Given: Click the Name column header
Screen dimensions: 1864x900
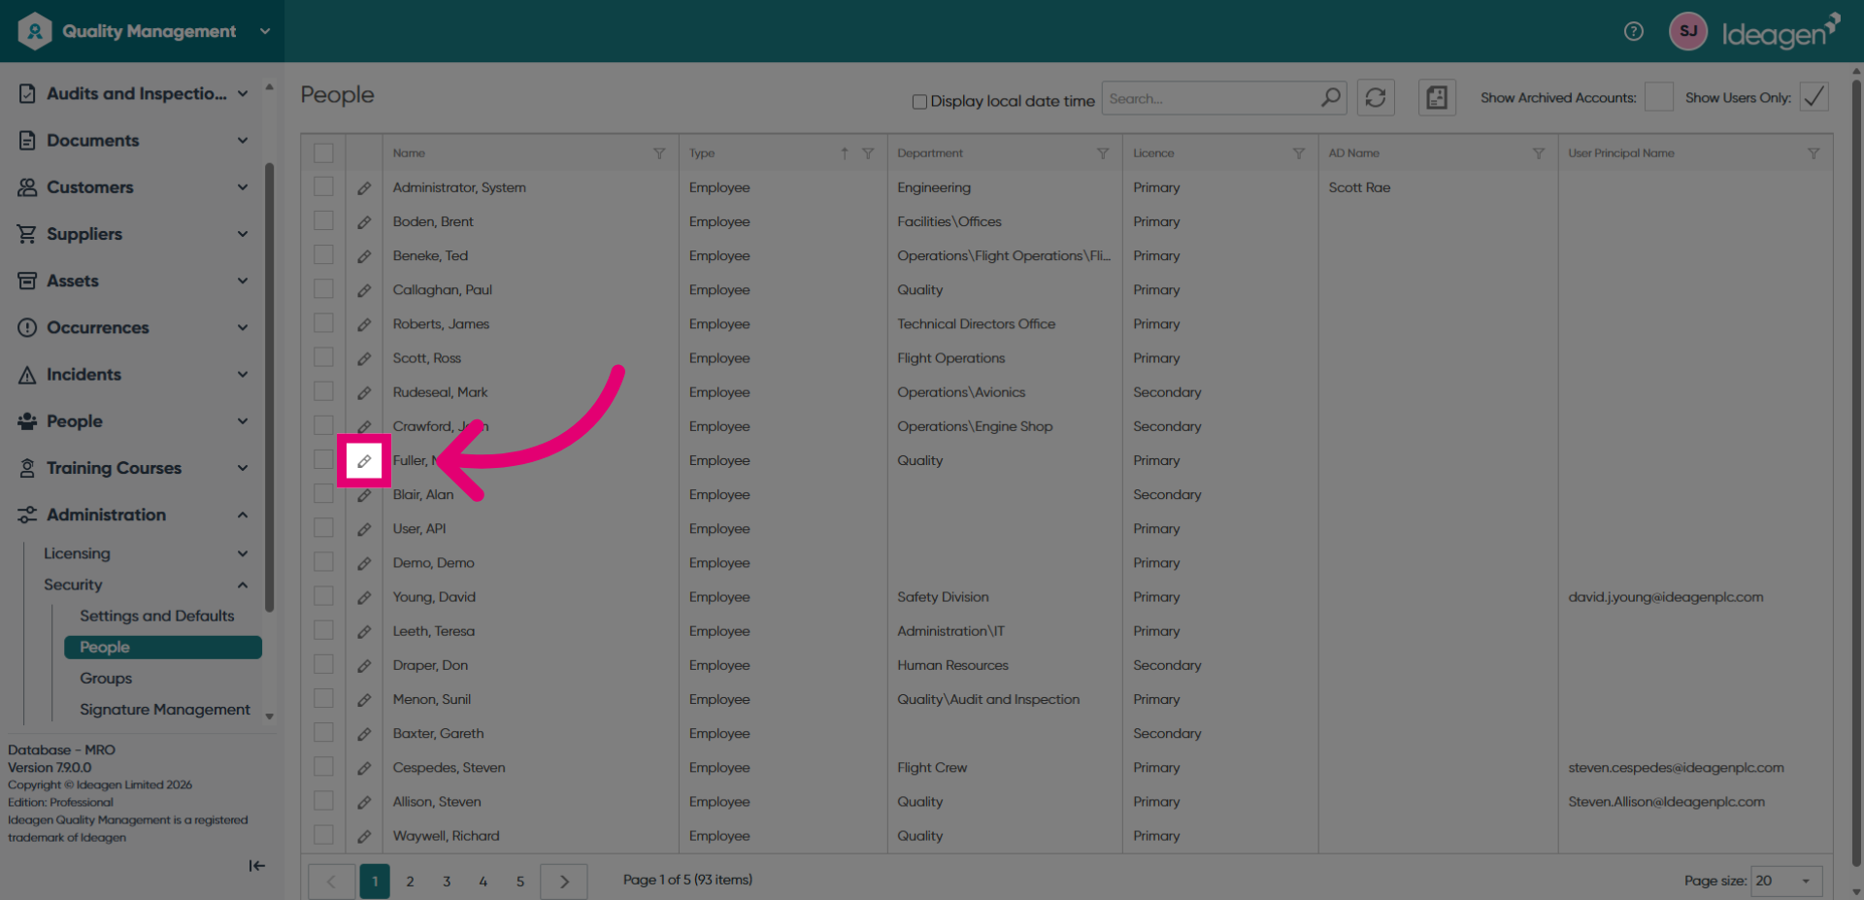Looking at the screenshot, I should (x=409, y=153).
